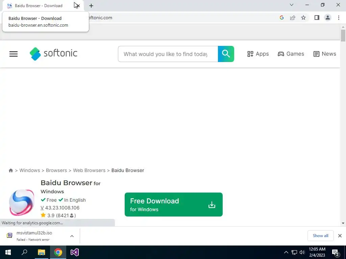Click the network tray icon

[x=294, y=252]
